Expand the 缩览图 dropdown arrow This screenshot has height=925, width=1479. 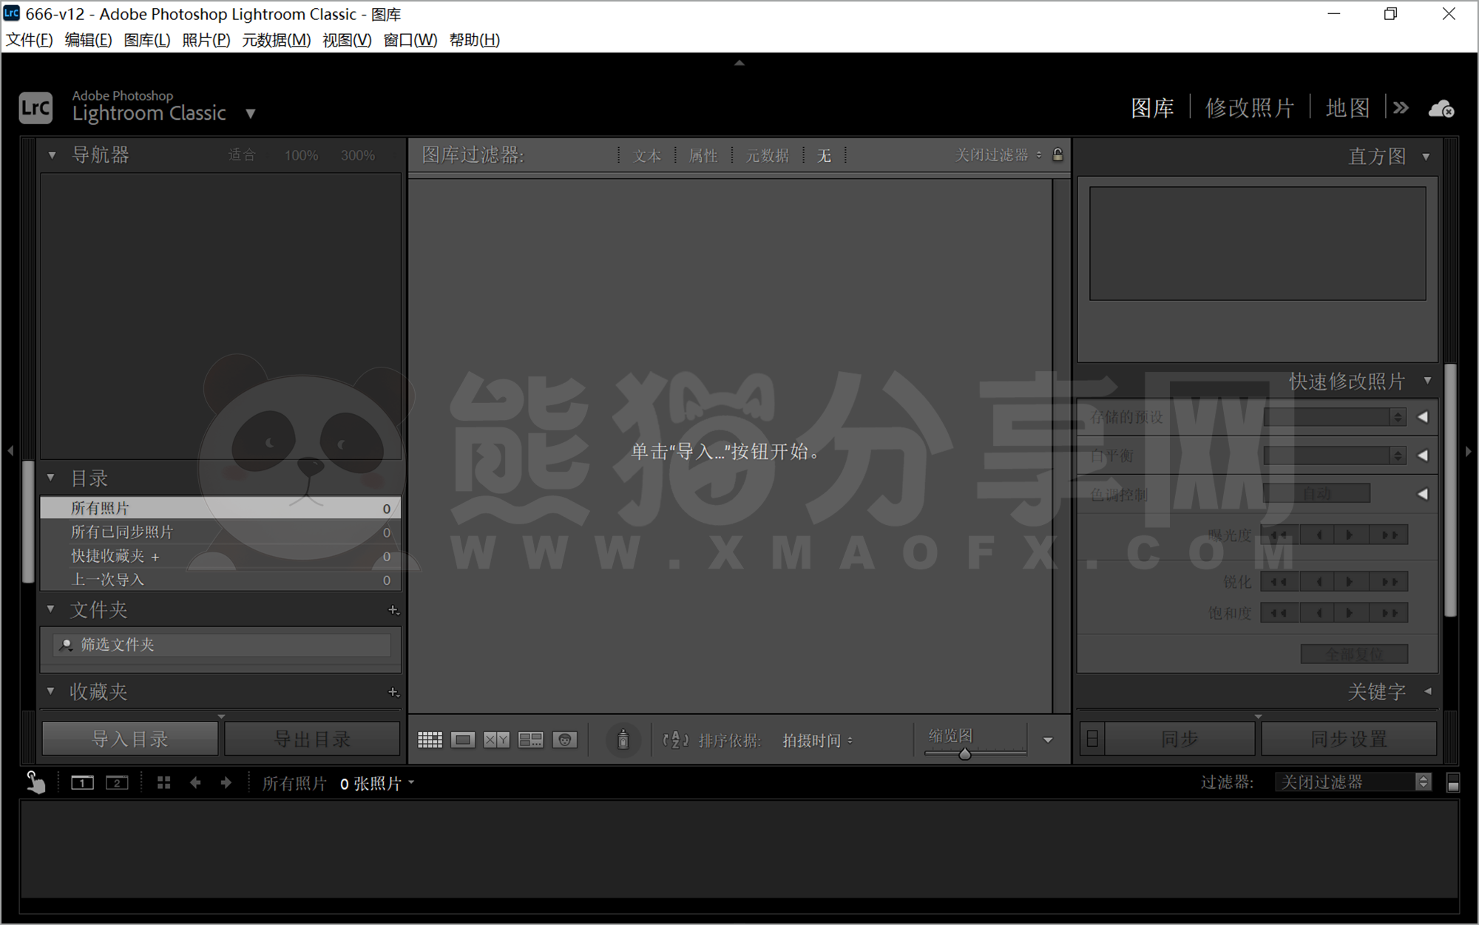[x=1047, y=739]
